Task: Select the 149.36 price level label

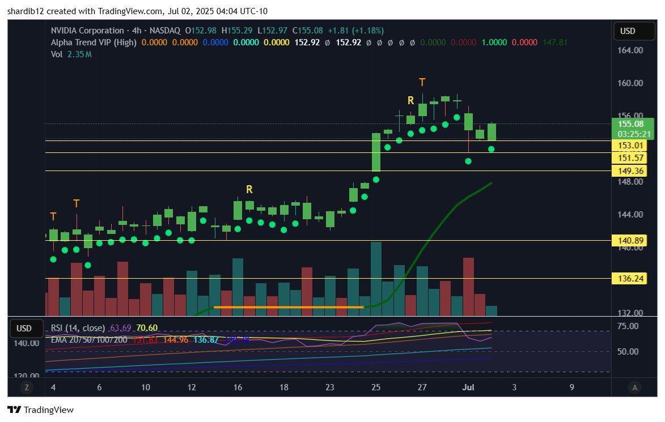Action: pos(629,170)
